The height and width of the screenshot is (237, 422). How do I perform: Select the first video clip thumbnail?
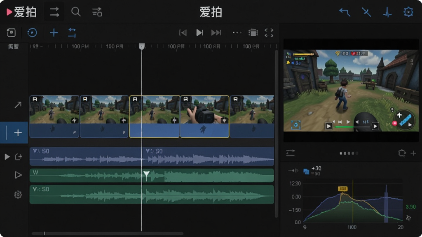(54, 116)
